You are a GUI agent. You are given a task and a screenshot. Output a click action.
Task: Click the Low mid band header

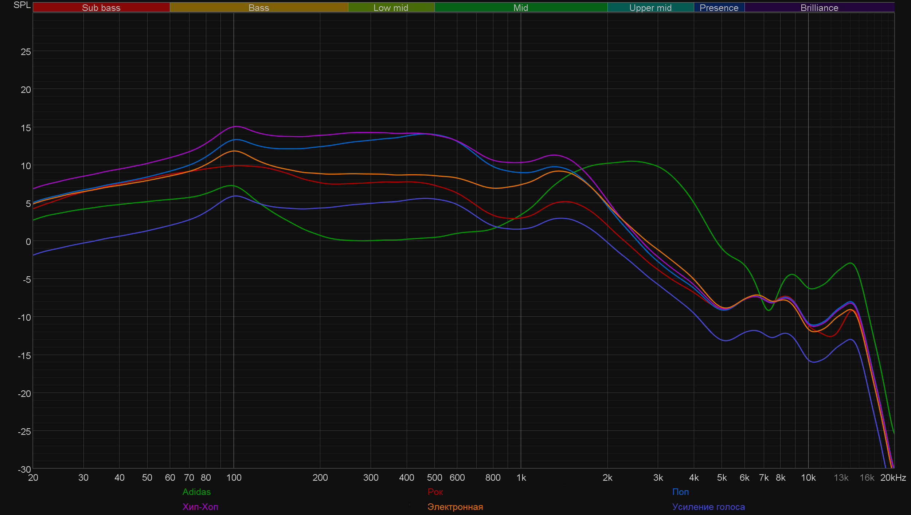391,8
